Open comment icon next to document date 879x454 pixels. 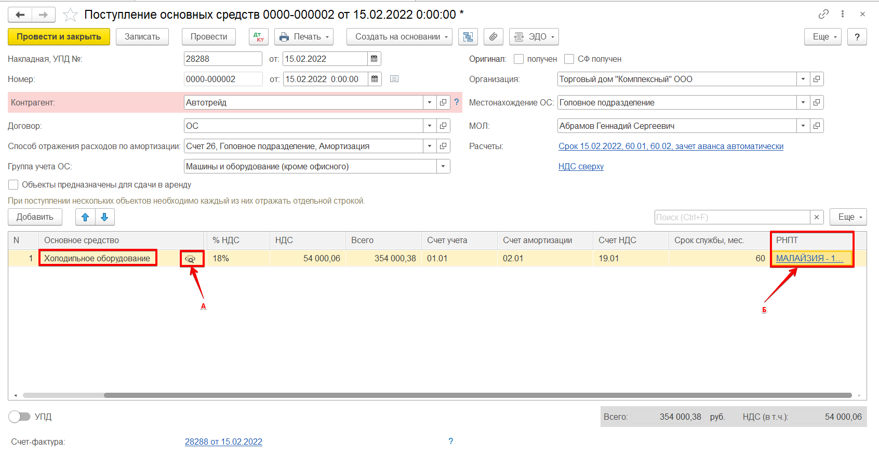click(x=394, y=79)
